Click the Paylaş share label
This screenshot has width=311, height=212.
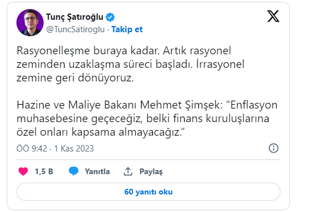(x=151, y=172)
